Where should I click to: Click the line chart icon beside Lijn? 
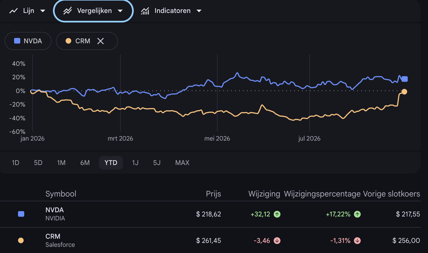point(14,11)
